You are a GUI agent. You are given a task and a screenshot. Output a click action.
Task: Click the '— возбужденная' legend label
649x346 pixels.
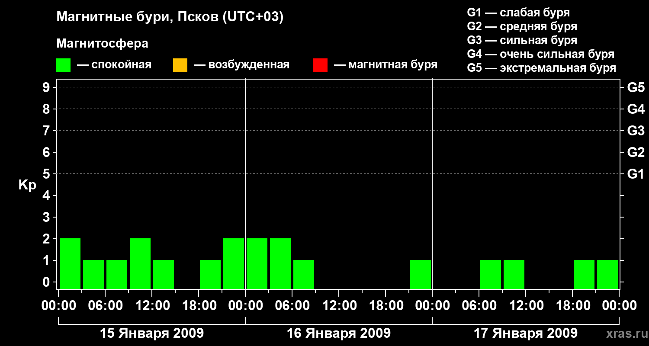click(241, 65)
